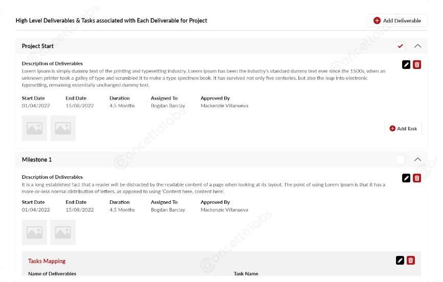The height and width of the screenshot is (282, 443).
Task: Open second image thumbnail under Project Start
Action: point(63,128)
